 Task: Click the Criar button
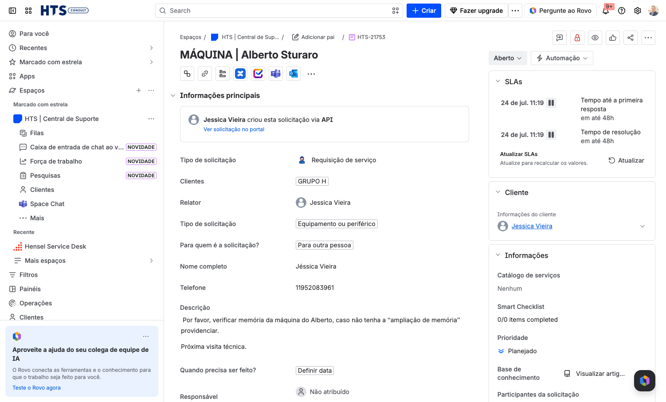coord(424,11)
